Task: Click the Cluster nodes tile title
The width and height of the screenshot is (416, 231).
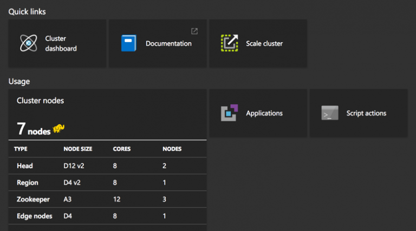Action: (x=41, y=101)
